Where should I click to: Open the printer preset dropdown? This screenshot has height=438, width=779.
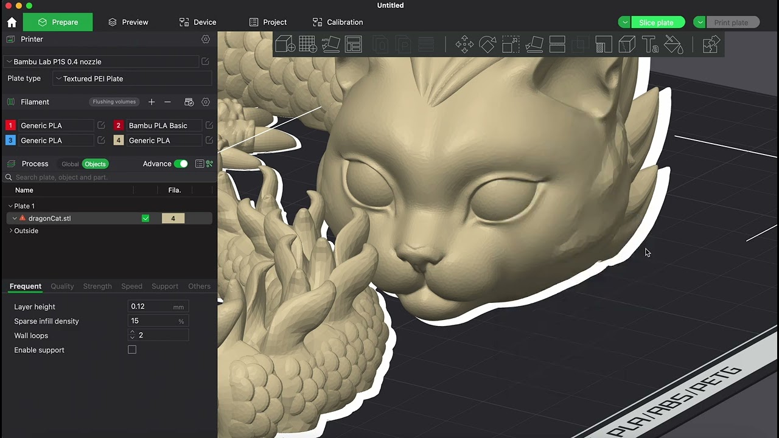pos(101,61)
